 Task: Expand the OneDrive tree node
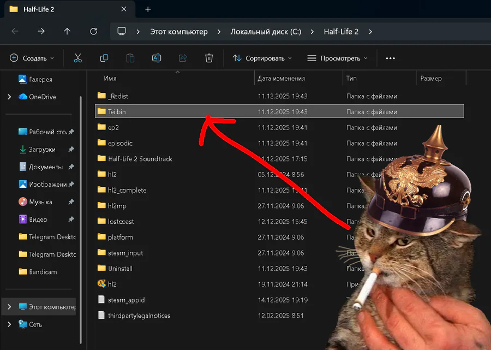(9, 97)
